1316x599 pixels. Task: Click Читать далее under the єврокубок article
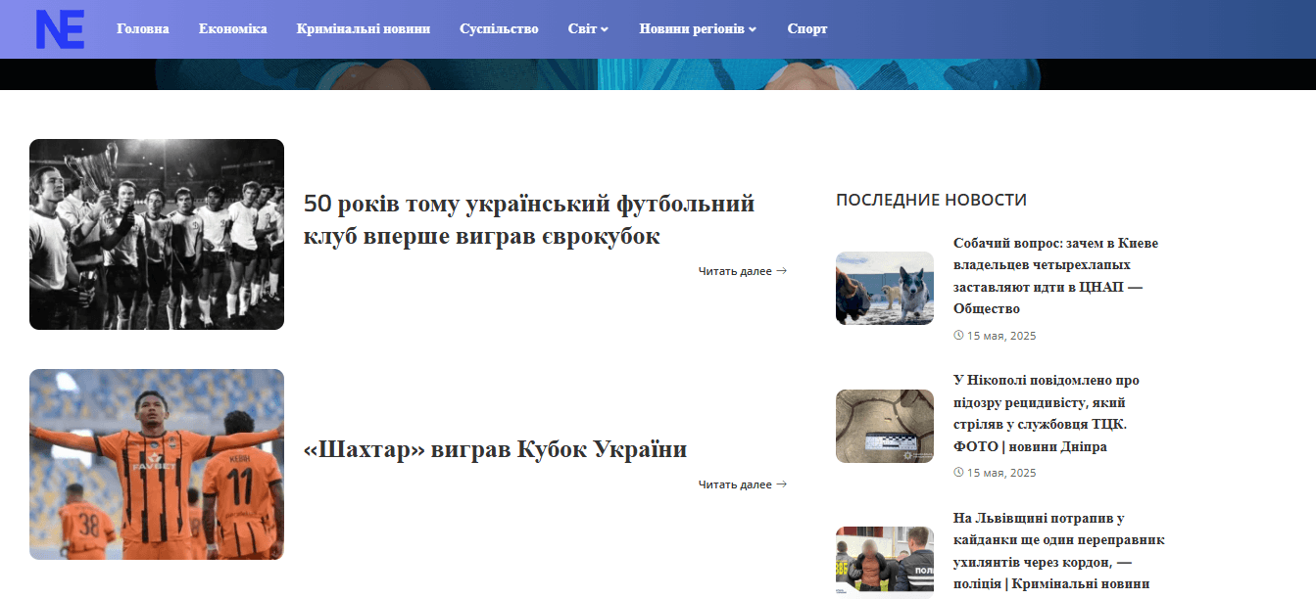(x=743, y=271)
